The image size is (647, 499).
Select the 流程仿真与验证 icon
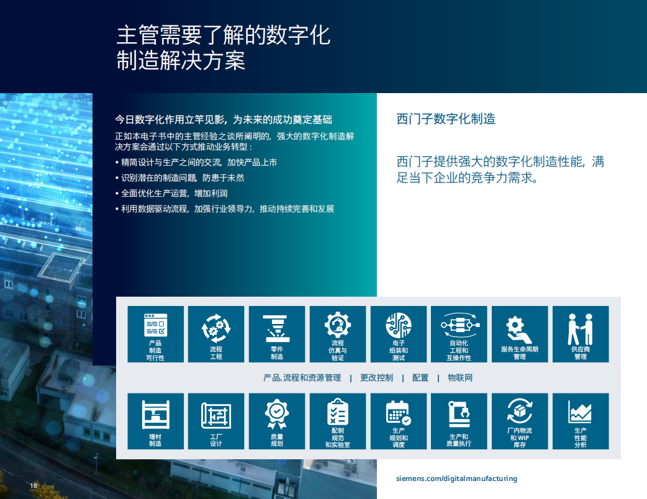tap(337, 334)
